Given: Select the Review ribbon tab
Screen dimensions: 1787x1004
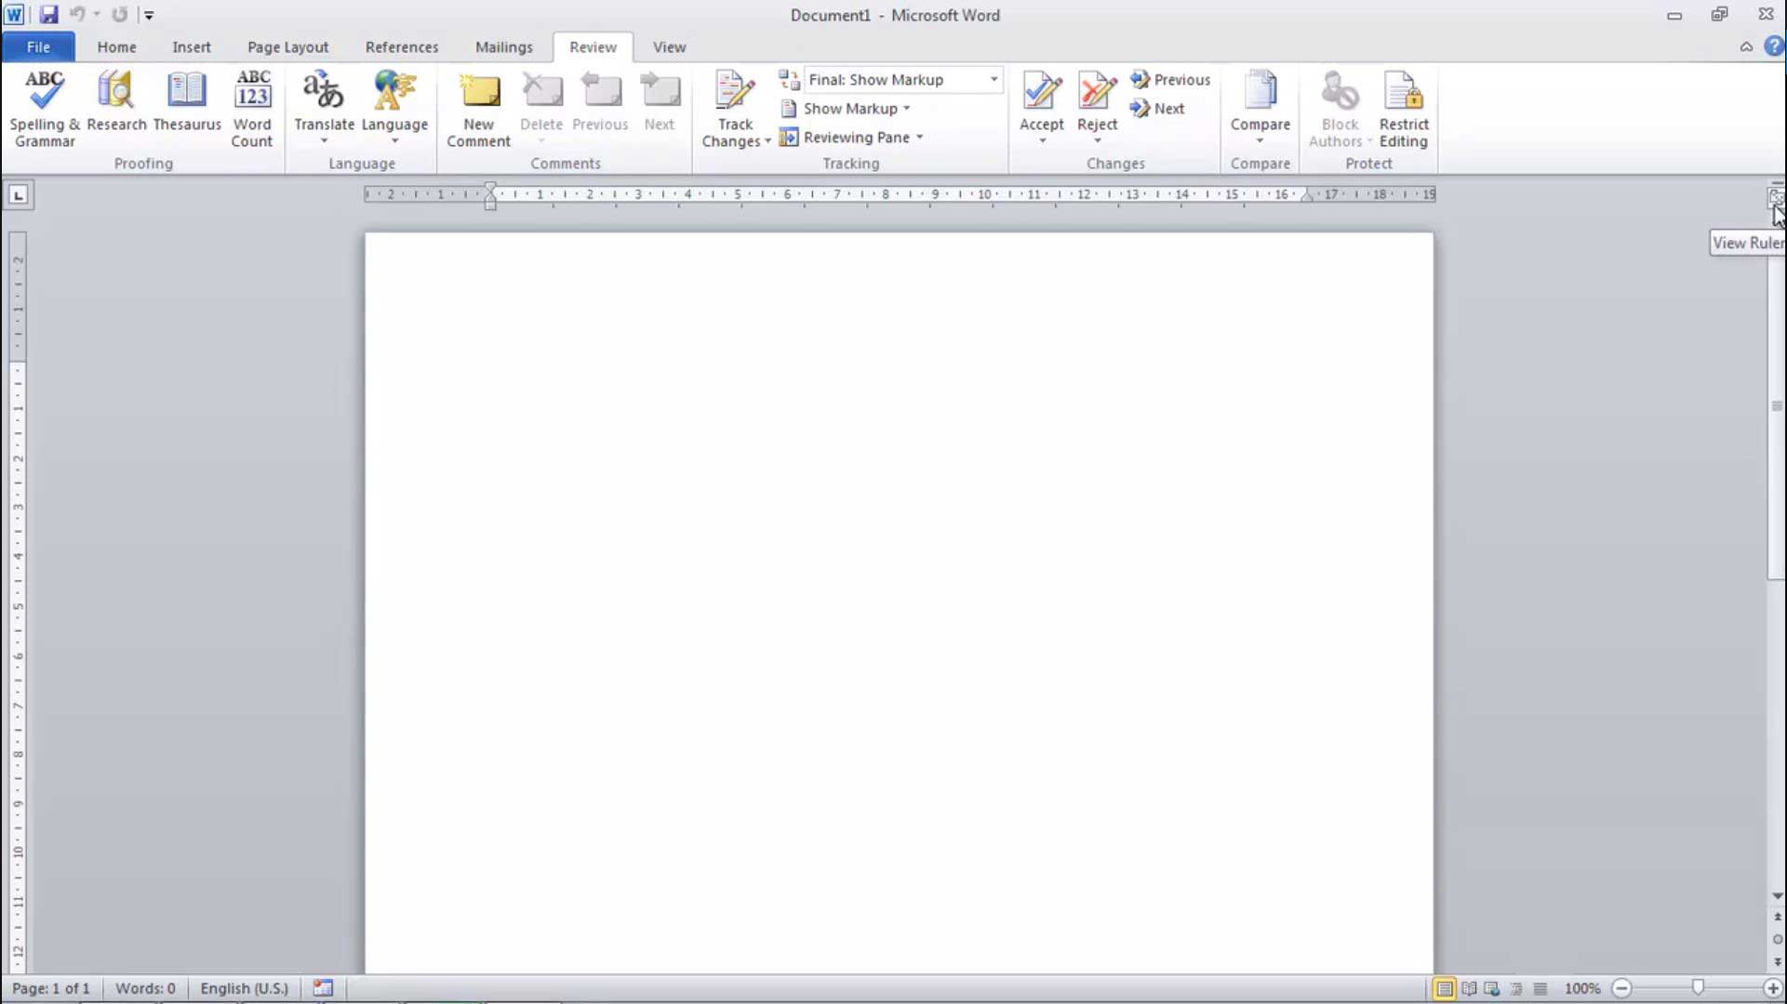Looking at the screenshot, I should coord(593,46).
